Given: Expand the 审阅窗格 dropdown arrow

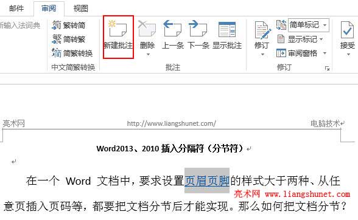Looking at the screenshot, I should pyautogui.click(x=325, y=53).
